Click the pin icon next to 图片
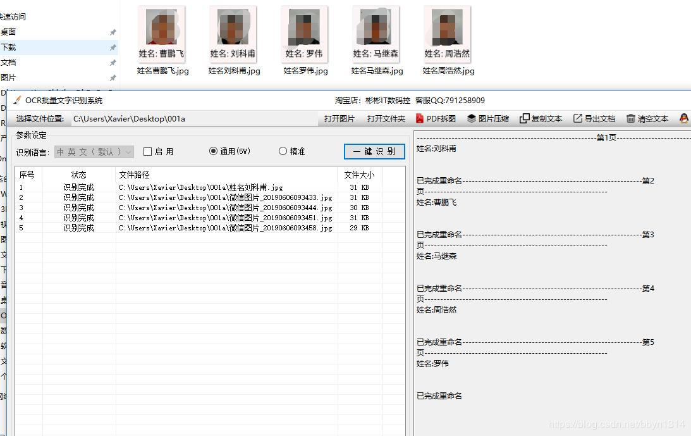This screenshot has height=436, width=691. pyautogui.click(x=113, y=78)
